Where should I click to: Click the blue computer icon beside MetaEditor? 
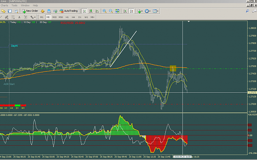(x=49, y=11)
